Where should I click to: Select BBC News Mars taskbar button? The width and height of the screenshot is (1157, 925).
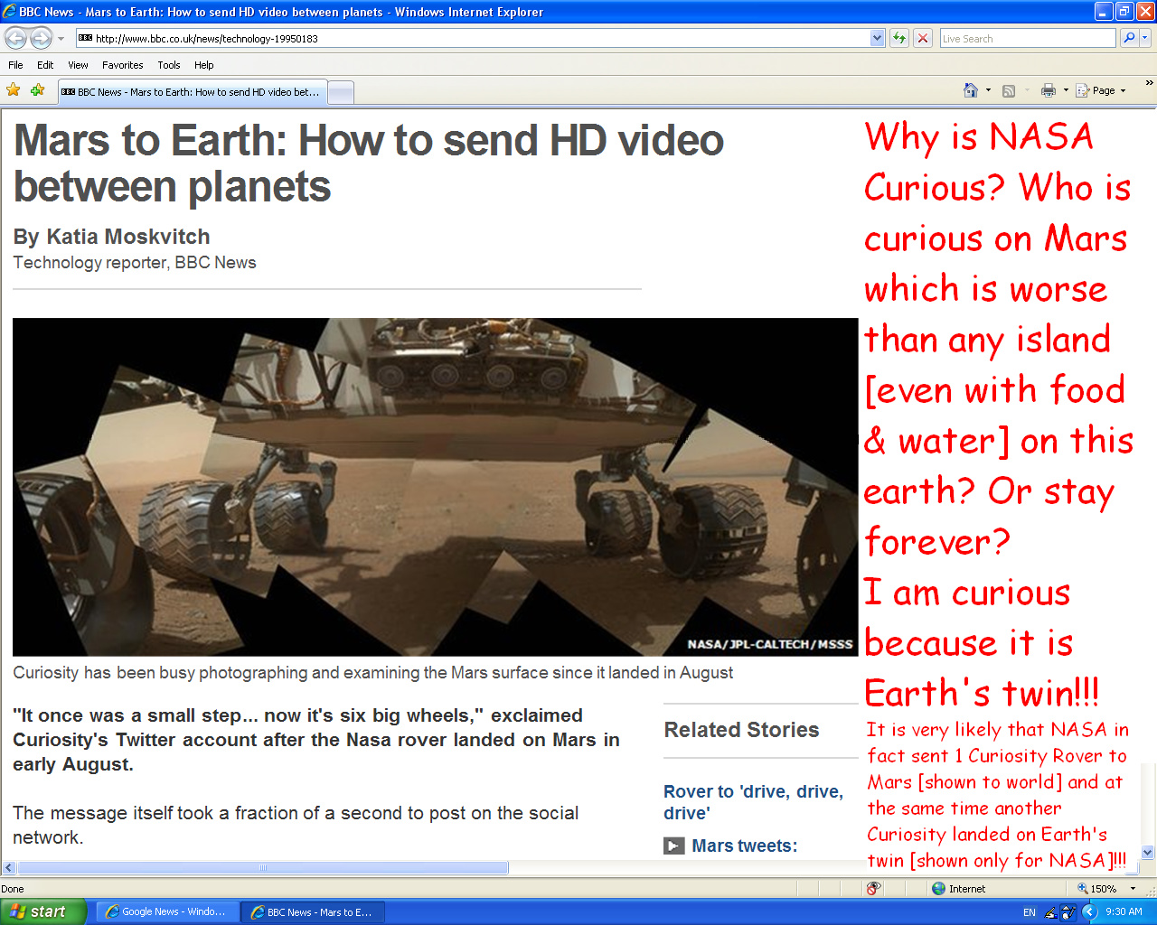coord(314,912)
